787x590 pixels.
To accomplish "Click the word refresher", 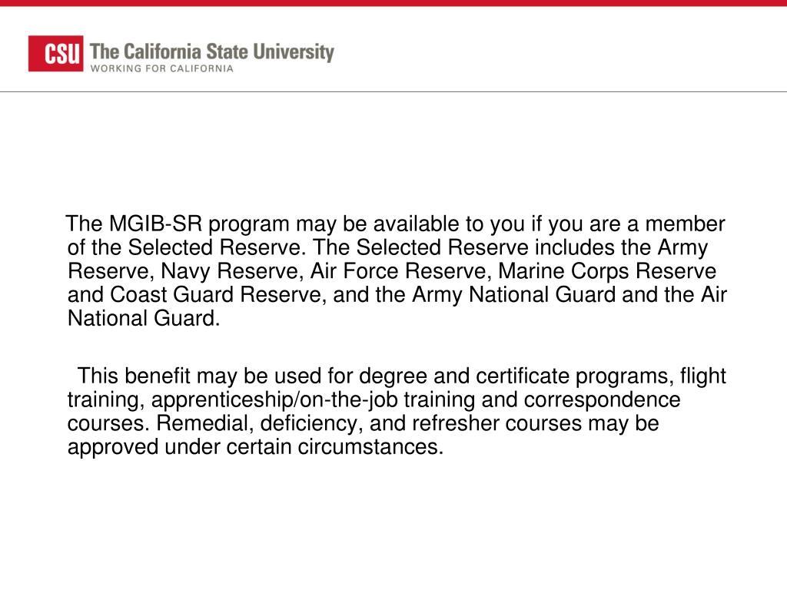I will tap(456, 423).
